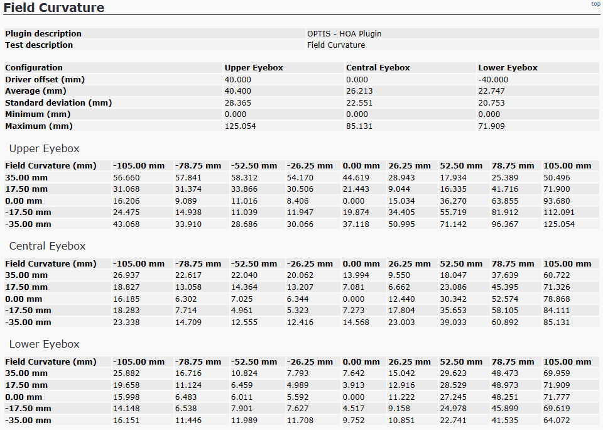603x430 pixels.
Task: Click the Average value 22.747 for Lower Eyebox
Action: (491, 91)
